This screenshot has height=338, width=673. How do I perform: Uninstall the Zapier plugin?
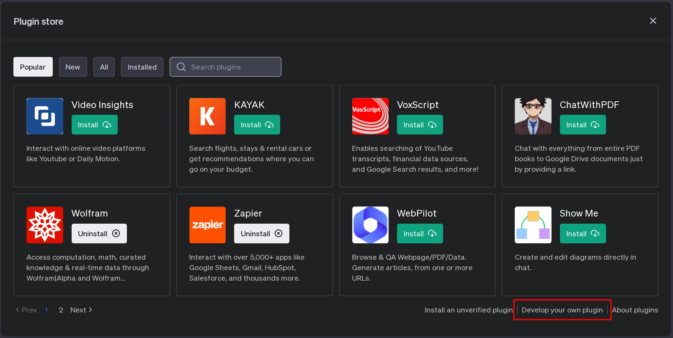[261, 234]
